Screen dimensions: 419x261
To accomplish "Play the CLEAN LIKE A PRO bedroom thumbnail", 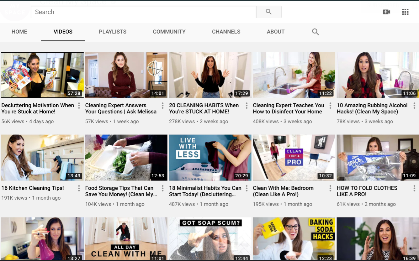I will coord(294,158).
